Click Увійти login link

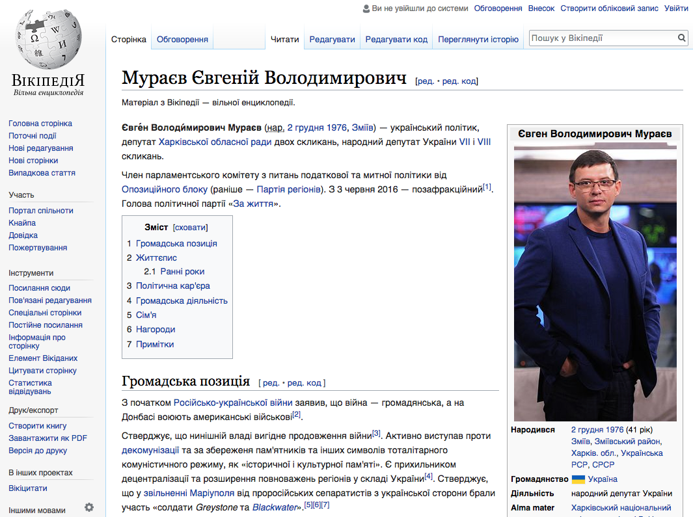pos(676,8)
